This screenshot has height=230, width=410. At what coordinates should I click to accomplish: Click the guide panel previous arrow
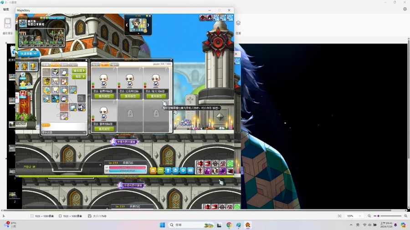tap(127, 25)
